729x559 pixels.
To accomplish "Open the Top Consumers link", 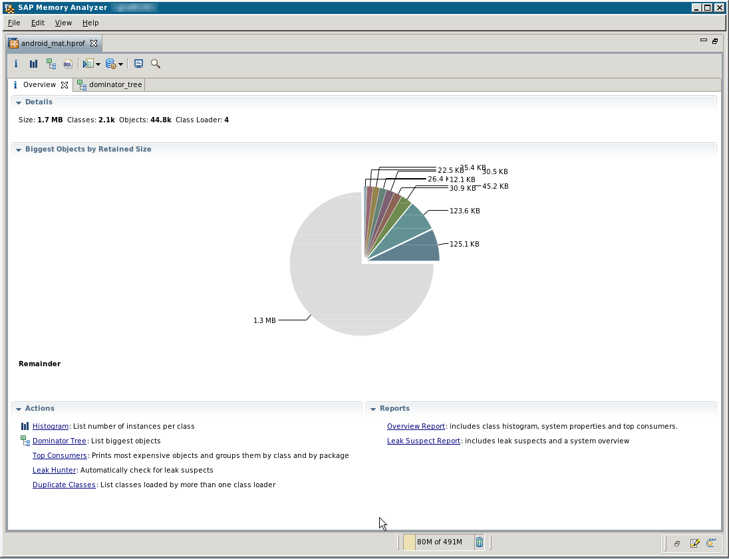I will coord(59,455).
